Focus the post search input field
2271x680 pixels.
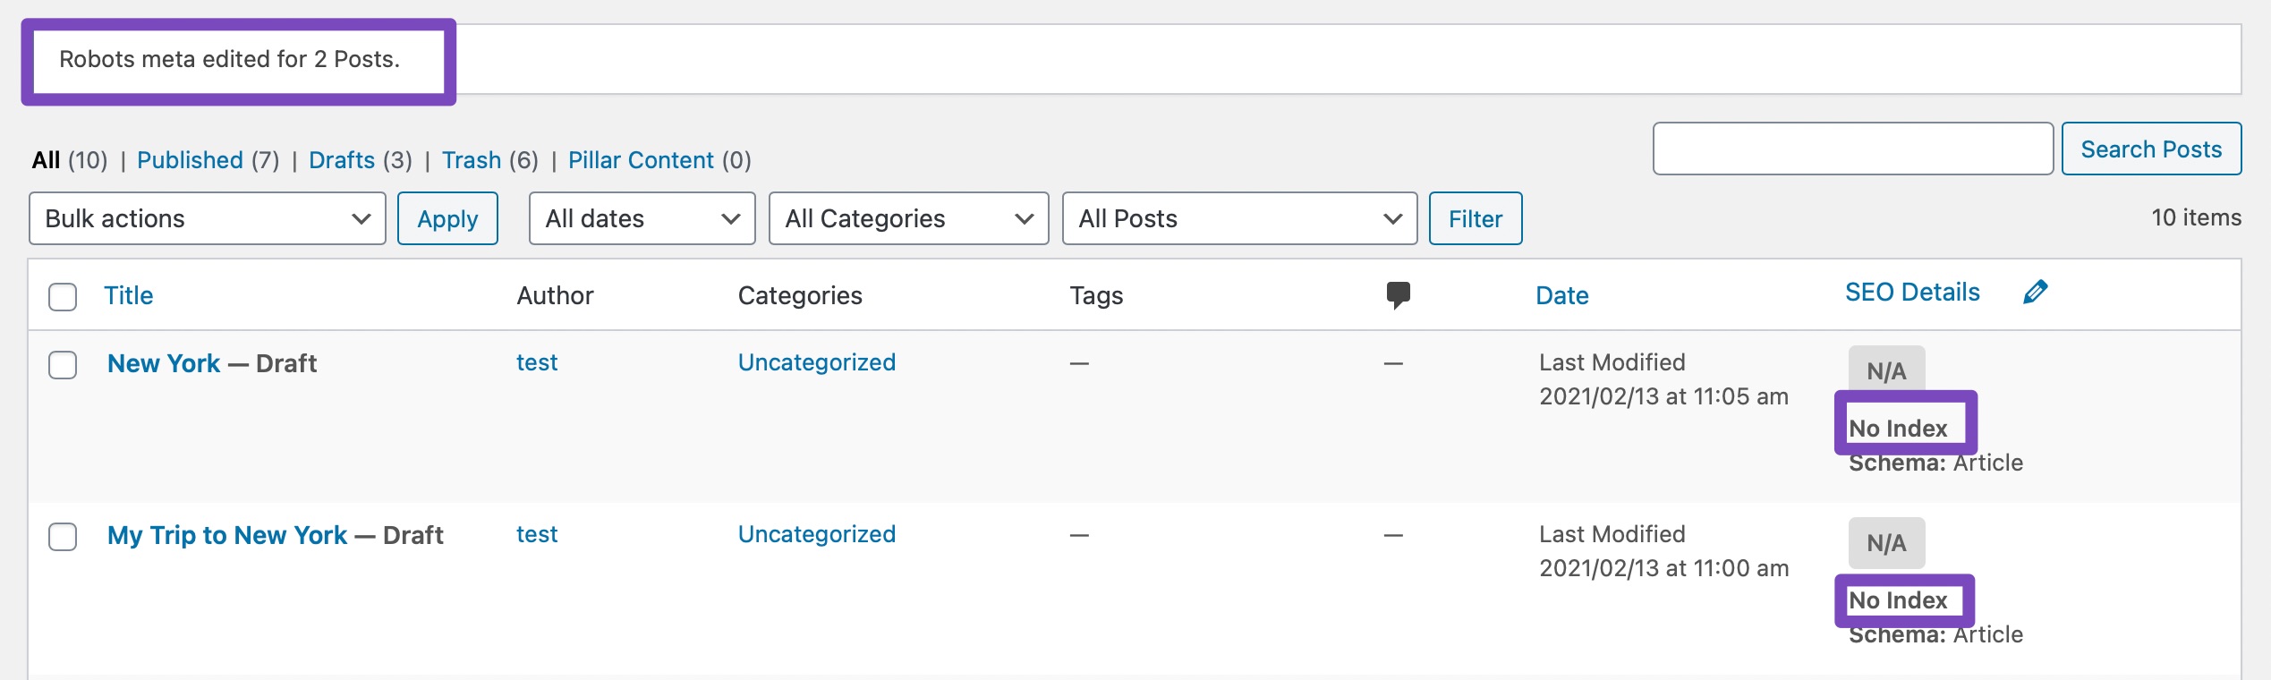[x=1852, y=149]
